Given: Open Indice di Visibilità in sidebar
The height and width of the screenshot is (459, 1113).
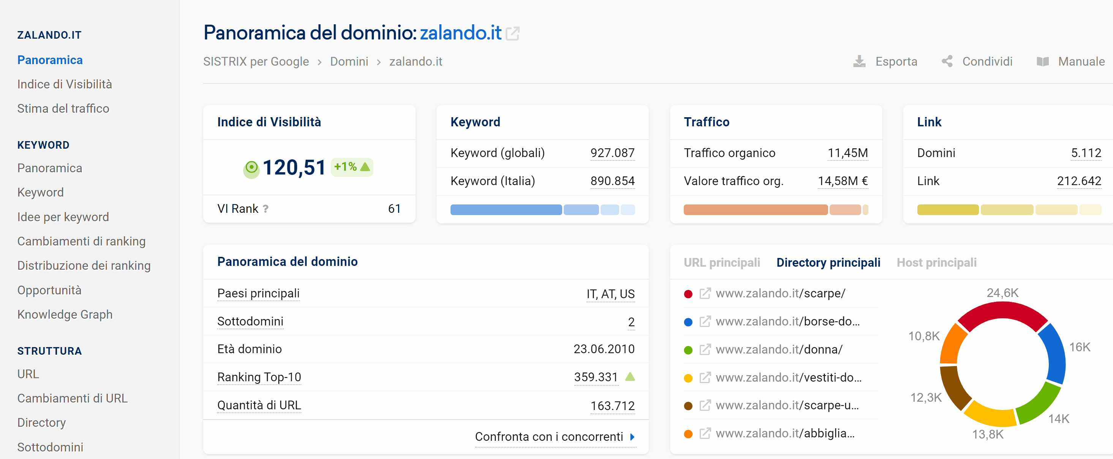Looking at the screenshot, I should pyautogui.click(x=64, y=84).
